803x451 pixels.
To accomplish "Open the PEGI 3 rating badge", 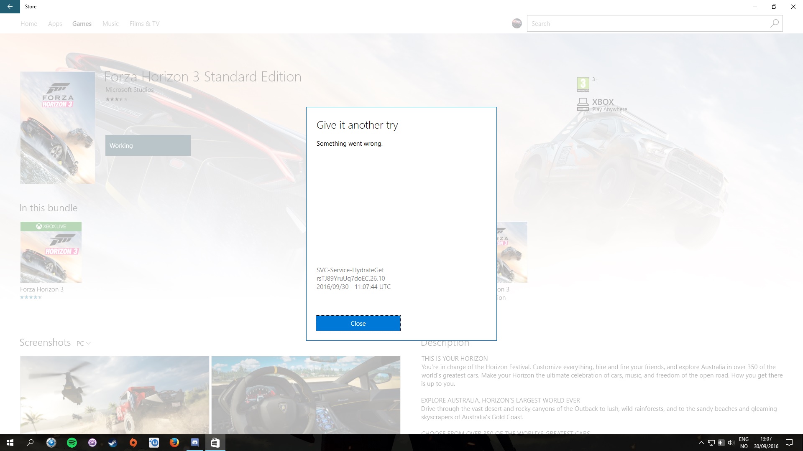I will (583, 84).
